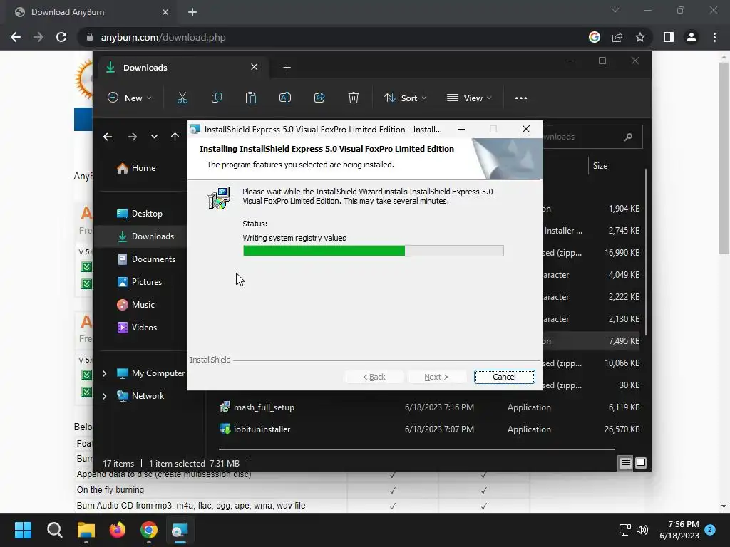Open Firefox from taskbar
The height and width of the screenshot is (547, 730).
118,530
